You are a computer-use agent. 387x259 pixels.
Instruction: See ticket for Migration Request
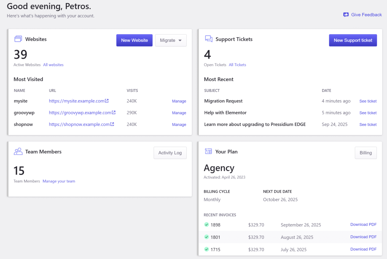click(x=368, y=101)
